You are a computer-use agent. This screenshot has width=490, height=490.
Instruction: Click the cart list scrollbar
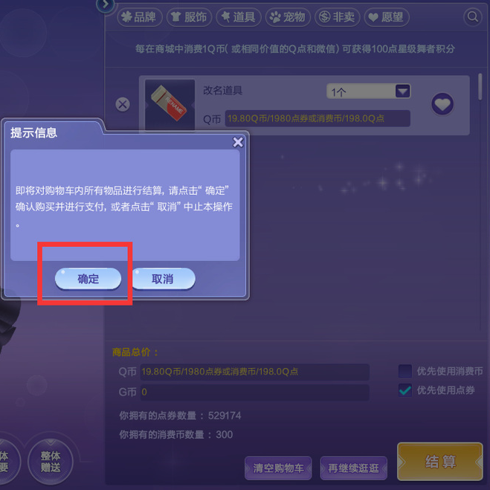[480, 87]
